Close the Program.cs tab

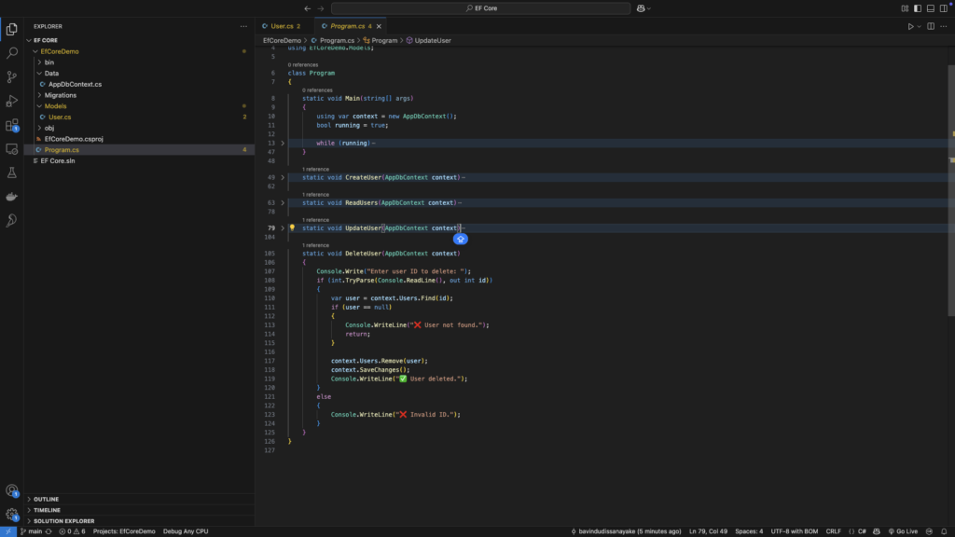pos(379,26)
